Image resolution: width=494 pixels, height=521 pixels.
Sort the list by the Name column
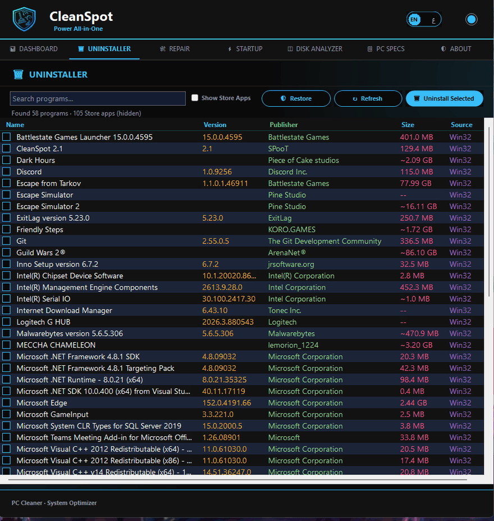pos(15,125)
